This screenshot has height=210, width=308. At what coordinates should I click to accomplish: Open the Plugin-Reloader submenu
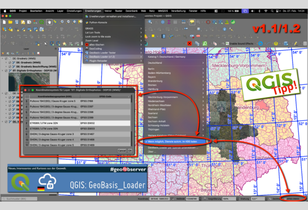[113, 61]
